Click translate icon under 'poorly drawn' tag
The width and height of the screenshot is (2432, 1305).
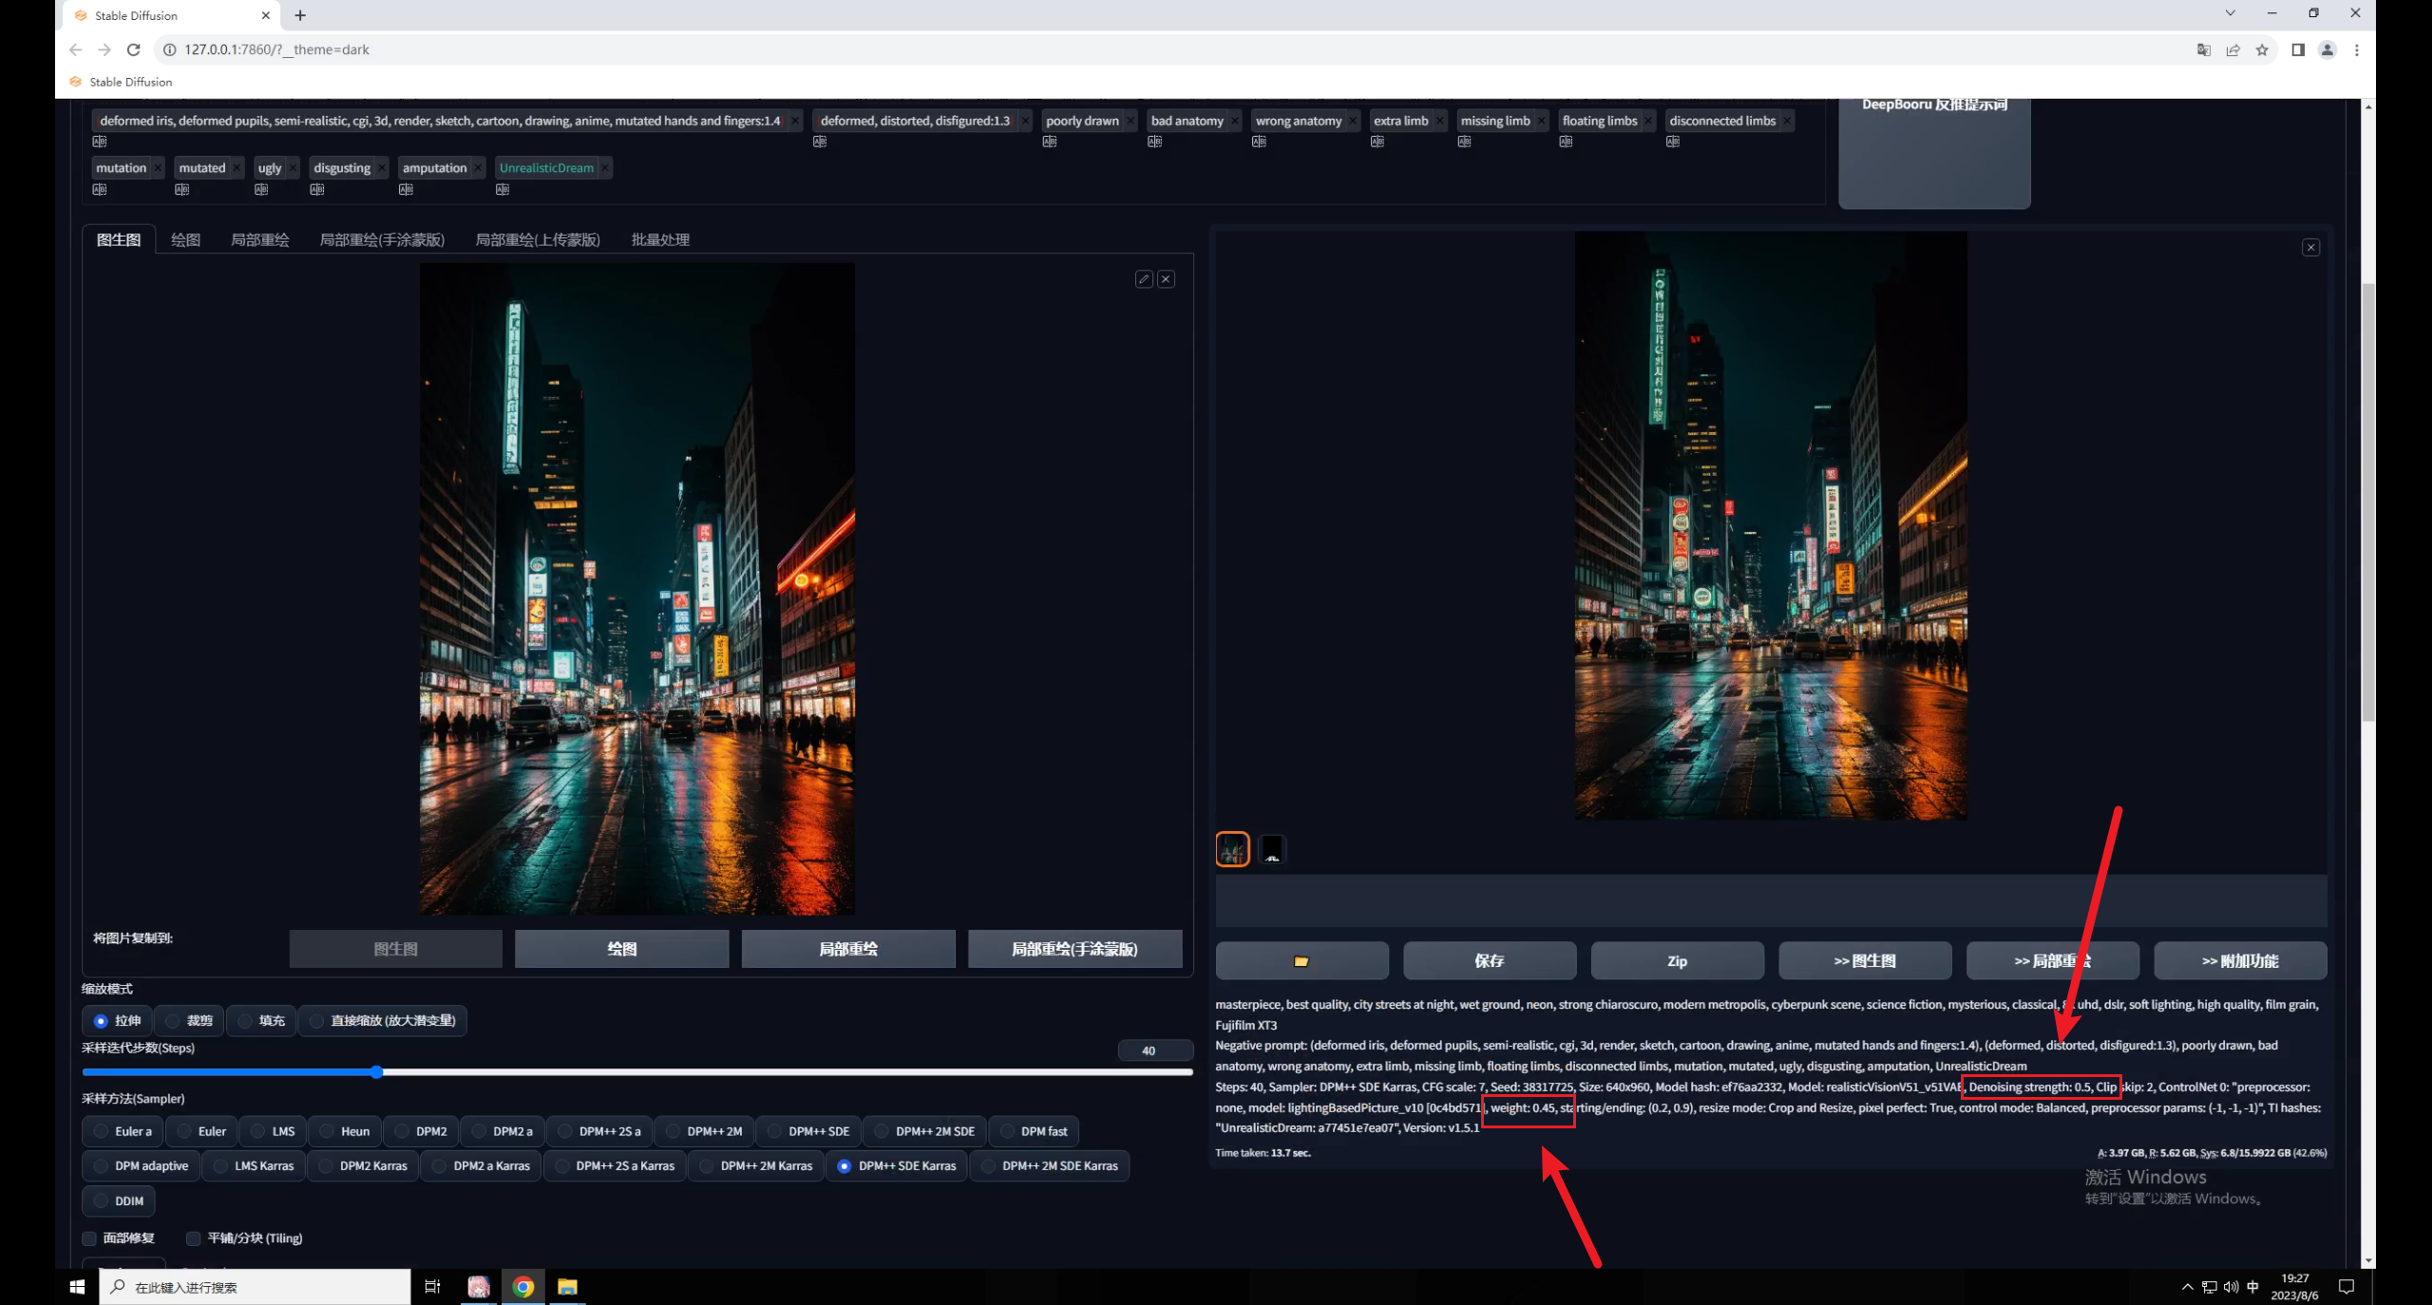coord(1049,142)
